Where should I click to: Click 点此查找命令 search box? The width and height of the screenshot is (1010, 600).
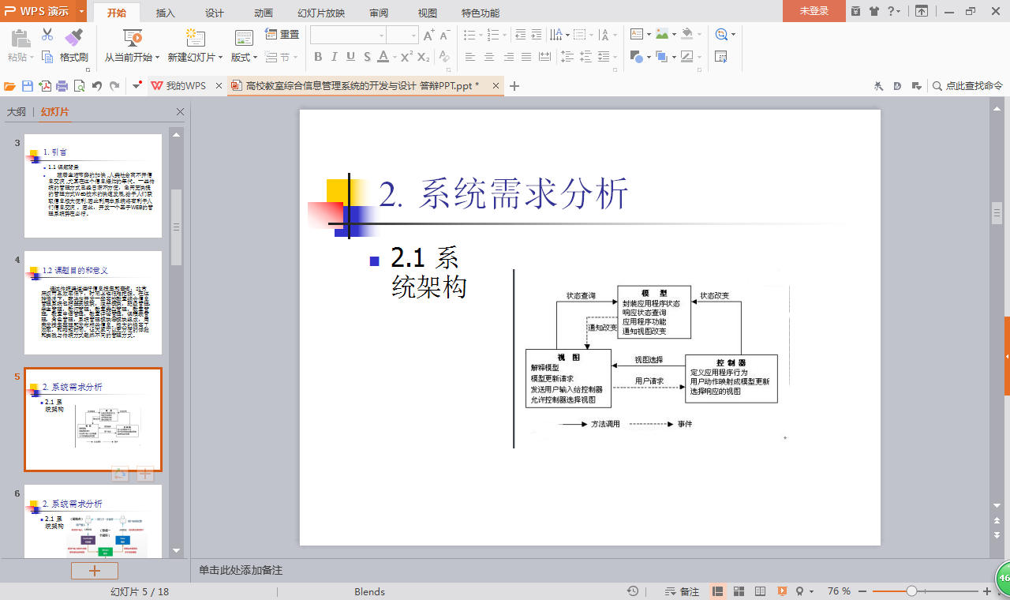click(x=968, y=86)
